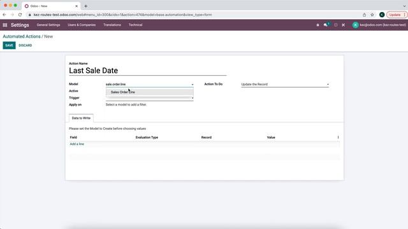Sort by Evaluation Type column header
408x229 pixels.
click(147, 137)
